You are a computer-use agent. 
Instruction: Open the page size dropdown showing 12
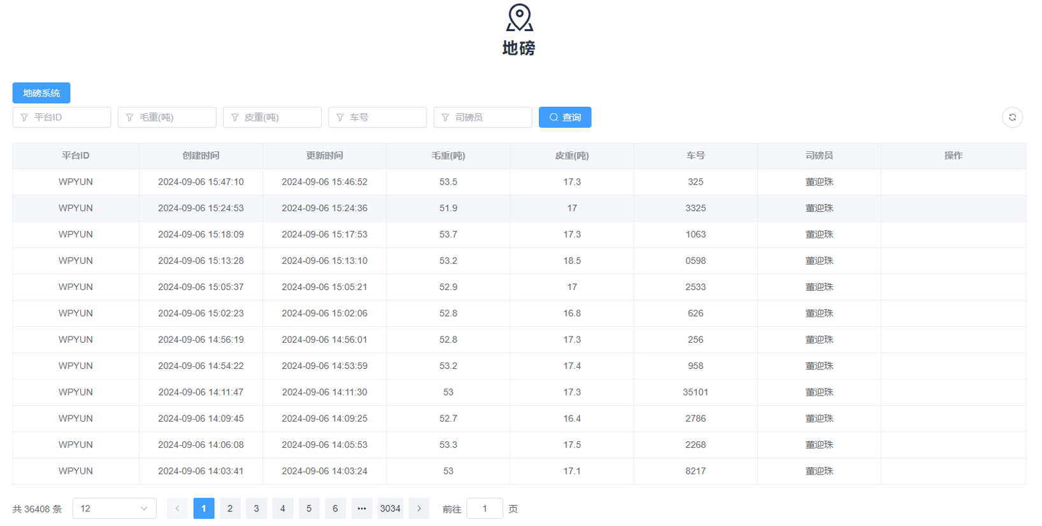(x=114, y=508)
